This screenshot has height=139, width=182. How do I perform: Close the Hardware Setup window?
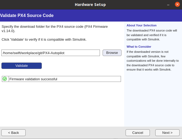tap(177, 4)
